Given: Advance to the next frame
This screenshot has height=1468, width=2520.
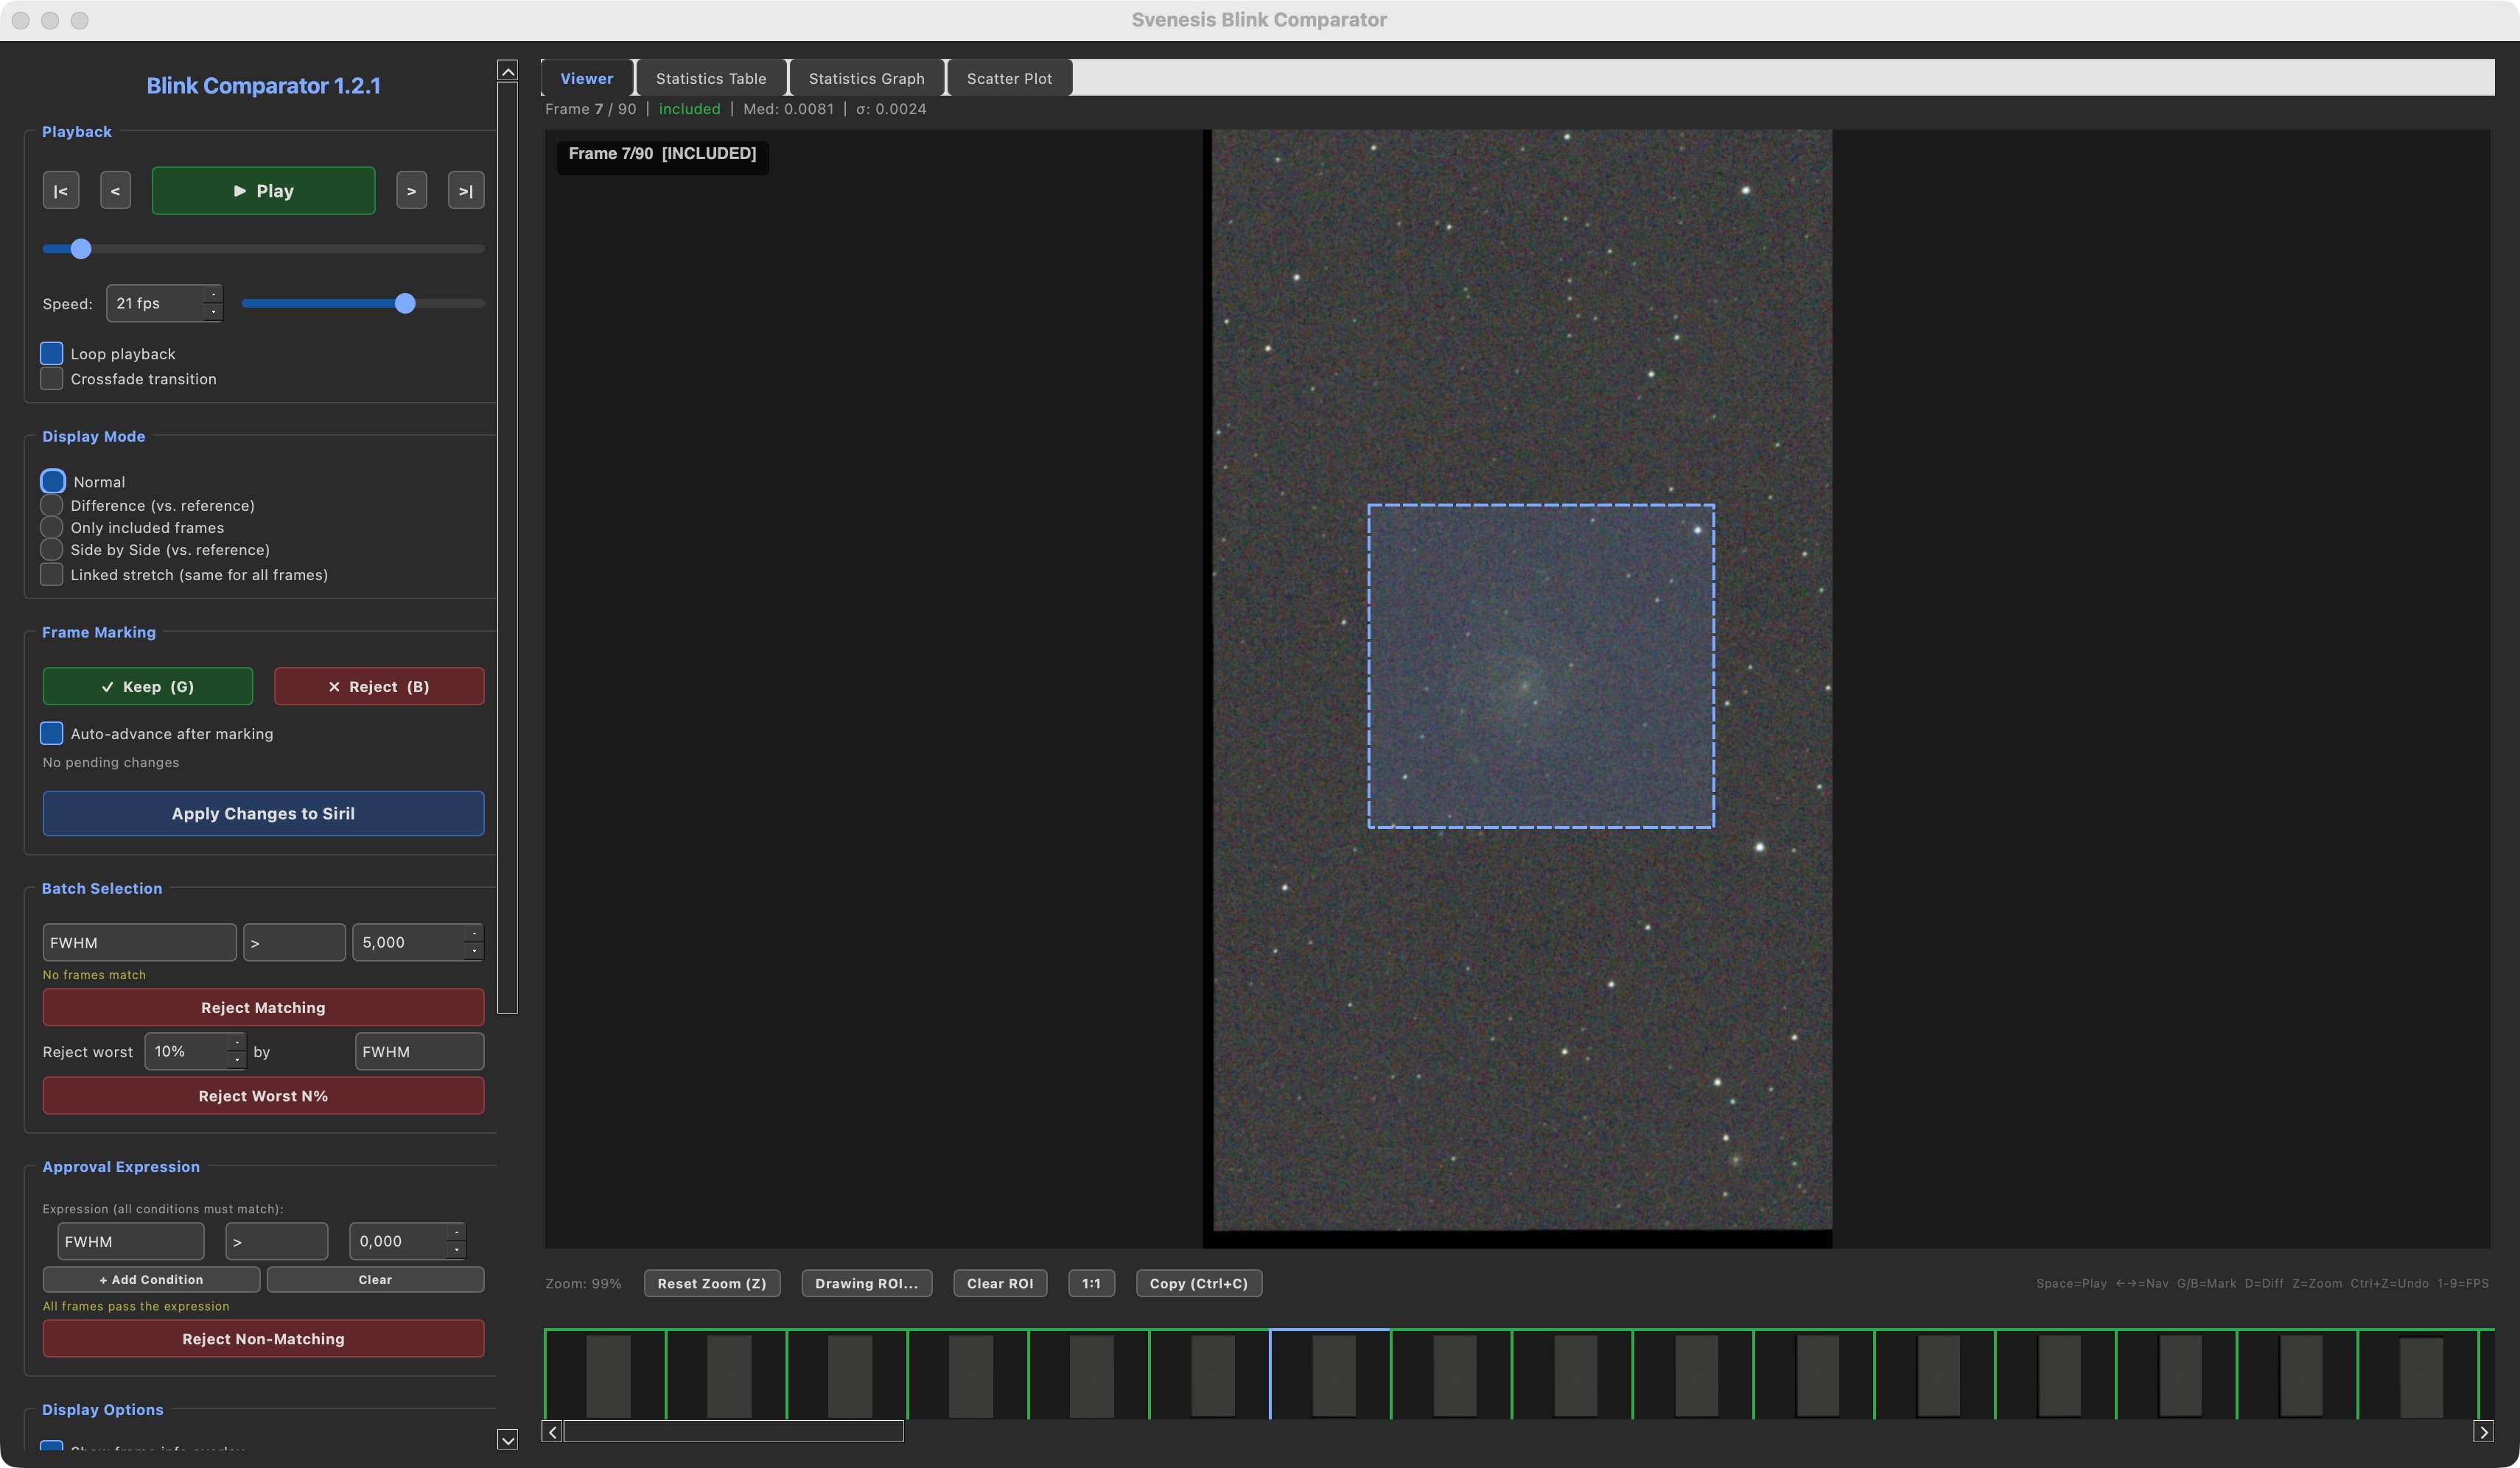Looking at the screenshot, I should [411, 190].
